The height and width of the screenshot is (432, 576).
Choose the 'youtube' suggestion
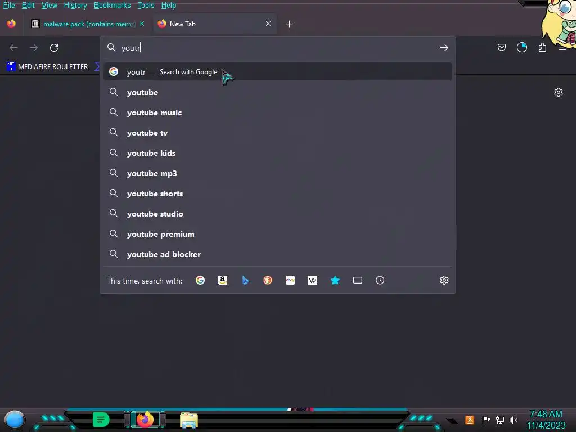[278, 92]
